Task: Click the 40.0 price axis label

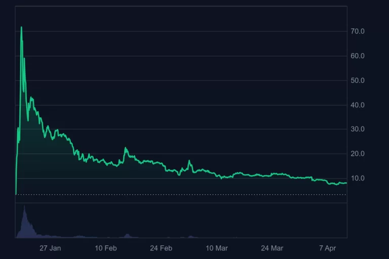Action: [x=358, y=105]
